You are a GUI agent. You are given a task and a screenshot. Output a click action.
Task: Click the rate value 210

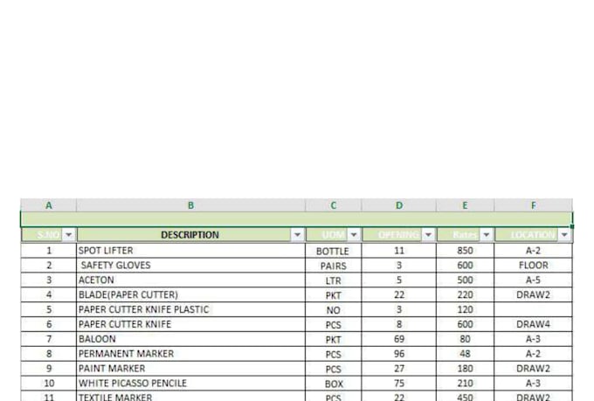pyautogui.click(x=465, y=384)
